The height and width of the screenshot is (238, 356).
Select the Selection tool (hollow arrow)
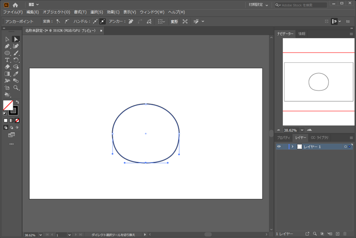[x=7, y=39]
